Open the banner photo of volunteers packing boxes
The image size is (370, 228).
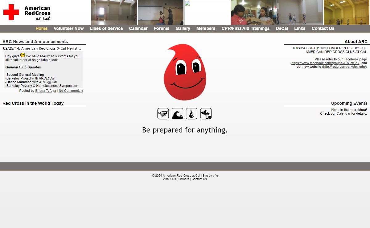coord(254,12)
